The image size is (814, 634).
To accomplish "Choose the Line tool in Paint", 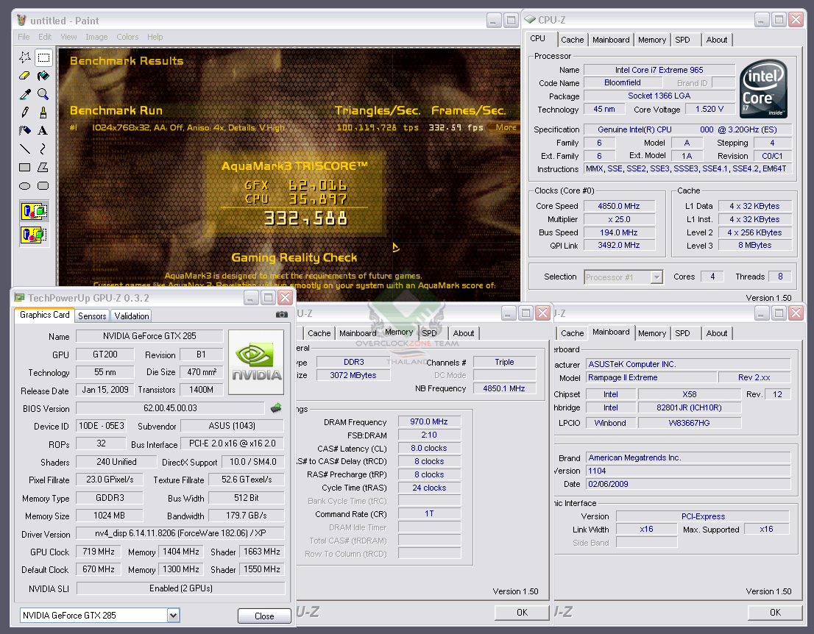I will (25, 149).
